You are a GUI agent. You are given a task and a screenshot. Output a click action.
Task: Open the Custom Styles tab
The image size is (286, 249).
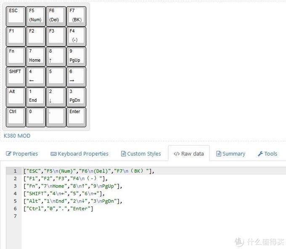click(141, 154)
